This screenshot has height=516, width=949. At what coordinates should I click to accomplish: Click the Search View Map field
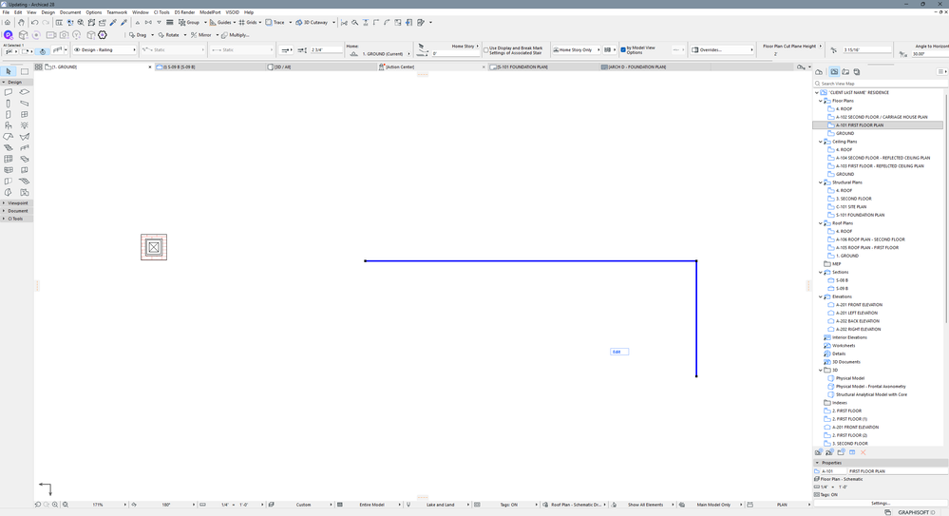pyautogui.click(x=881, y=84)
